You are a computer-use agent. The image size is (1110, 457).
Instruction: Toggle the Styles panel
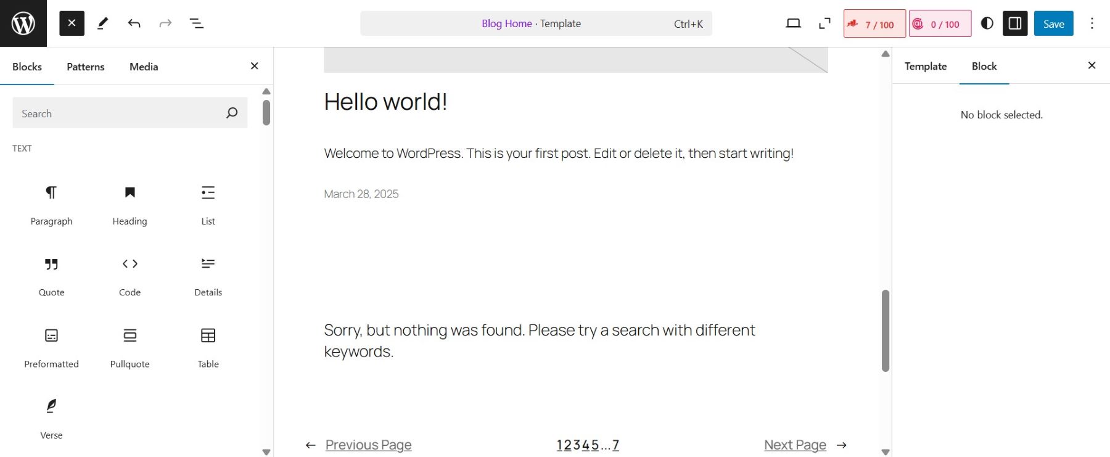coord(987,23)
